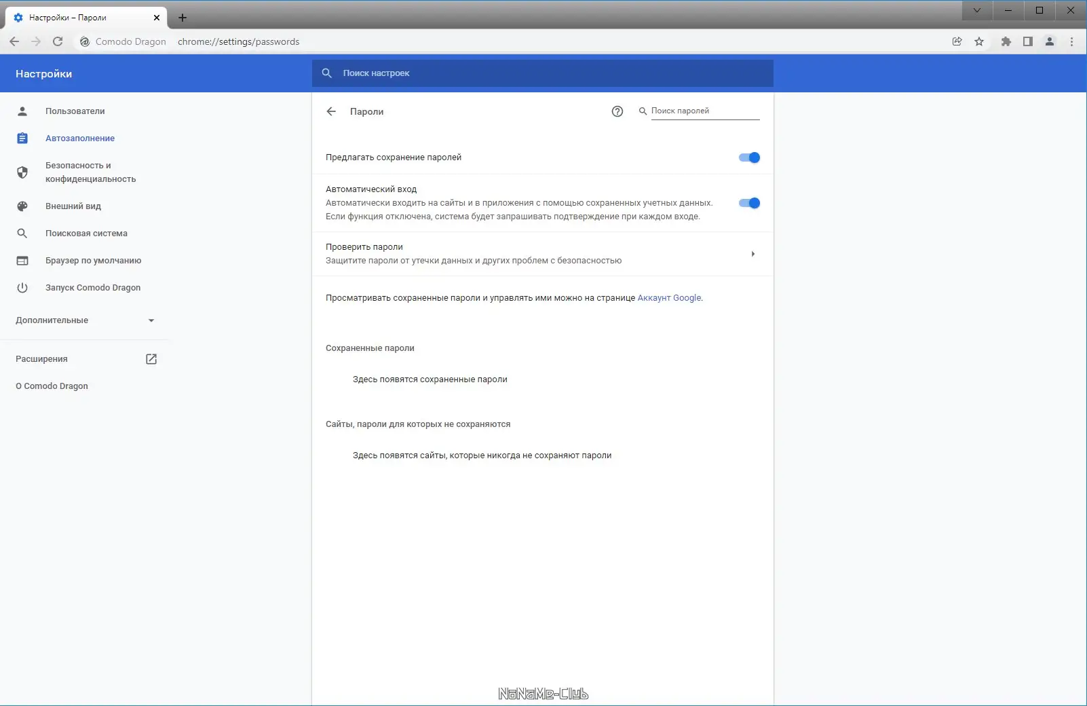The height and width of the screenshot is (706, 1087).
Task: Toggle Предлагать сохранение паролей switch
Action: pyautogui.click(x=749, y=157)
